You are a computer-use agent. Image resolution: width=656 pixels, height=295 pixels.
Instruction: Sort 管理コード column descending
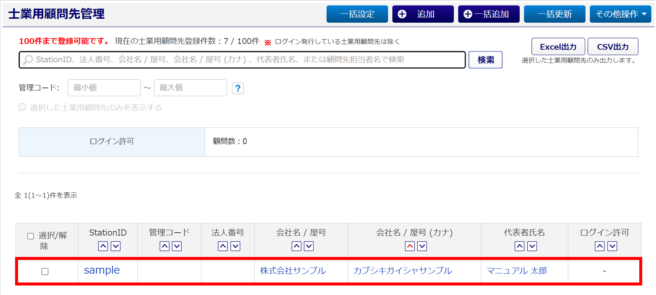point(177,246)
